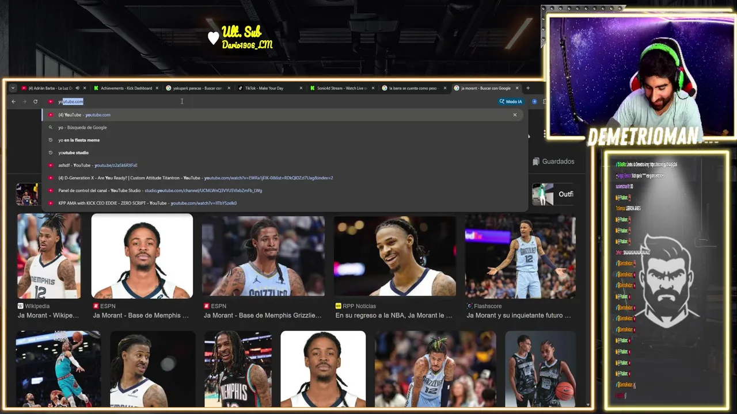The image size is (737, 414).
Task: Switch to la barra se cuenta tab
Action: pyautogui.click(x=412, y=88)
